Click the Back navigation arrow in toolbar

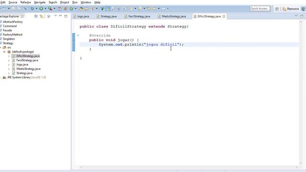point(154,9)
